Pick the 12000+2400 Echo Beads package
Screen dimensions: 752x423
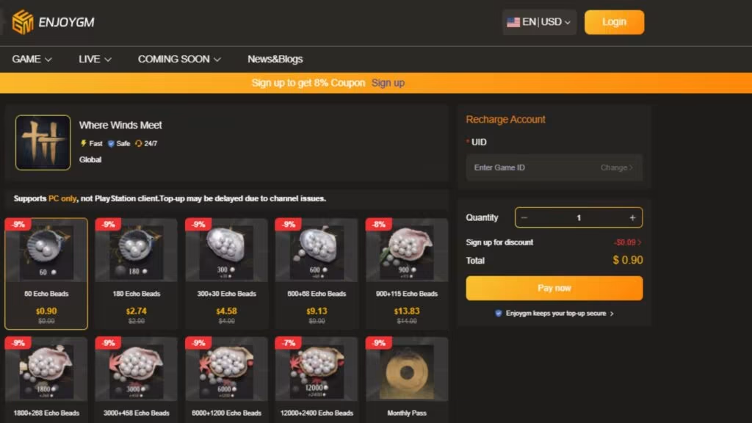[x=317, y=380]
